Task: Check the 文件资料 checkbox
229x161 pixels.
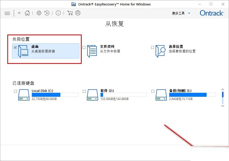Action: 84,47
